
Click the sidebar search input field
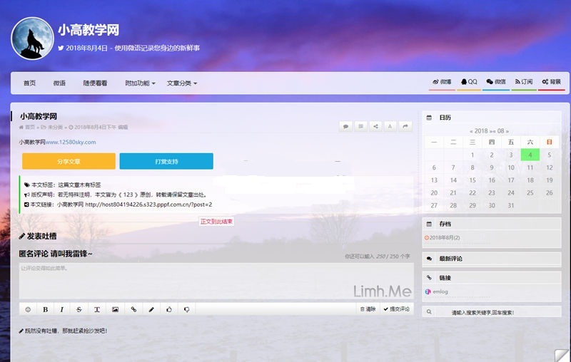coord(492,312)
